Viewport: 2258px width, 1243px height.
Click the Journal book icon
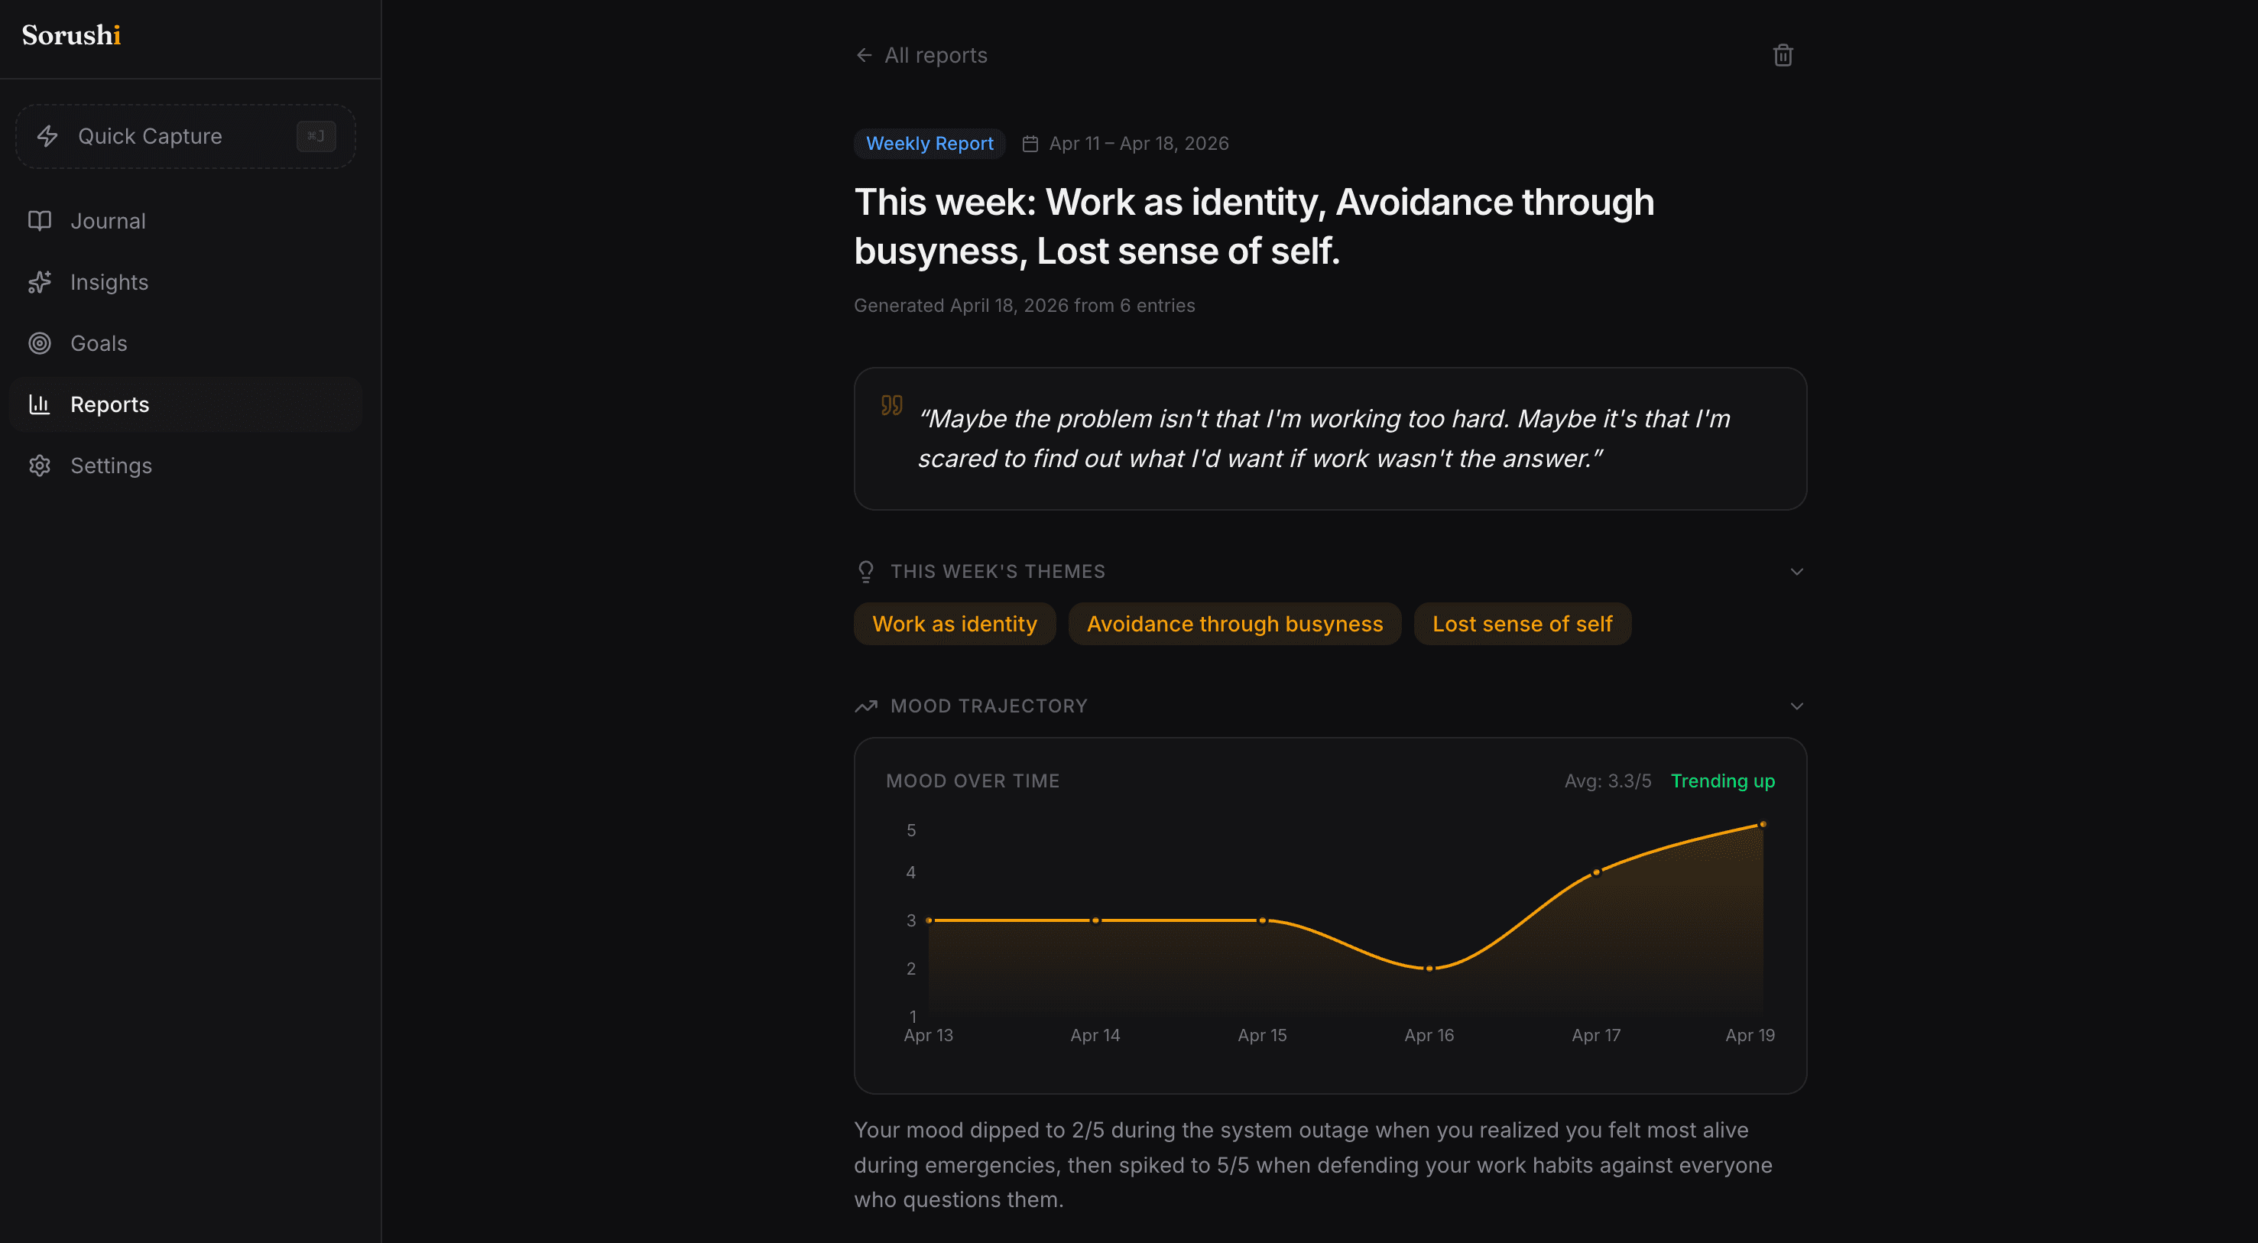pos(40,221)
